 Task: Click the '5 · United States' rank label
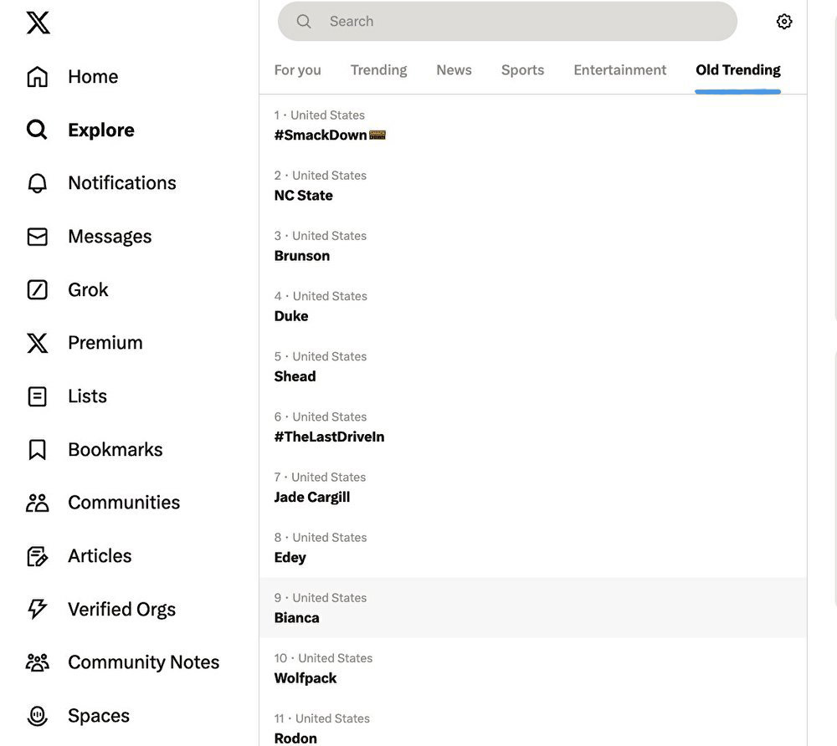pos(321,356)
